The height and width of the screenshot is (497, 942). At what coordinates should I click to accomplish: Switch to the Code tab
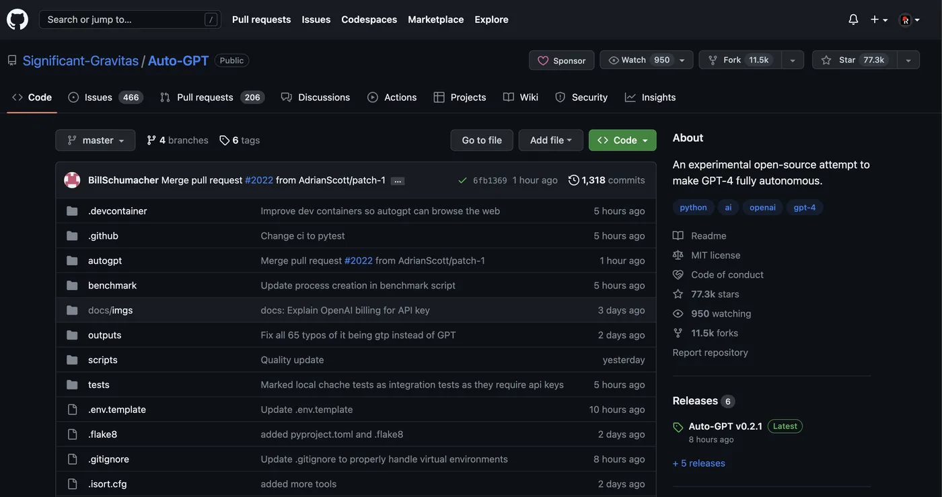pos(32,97)
